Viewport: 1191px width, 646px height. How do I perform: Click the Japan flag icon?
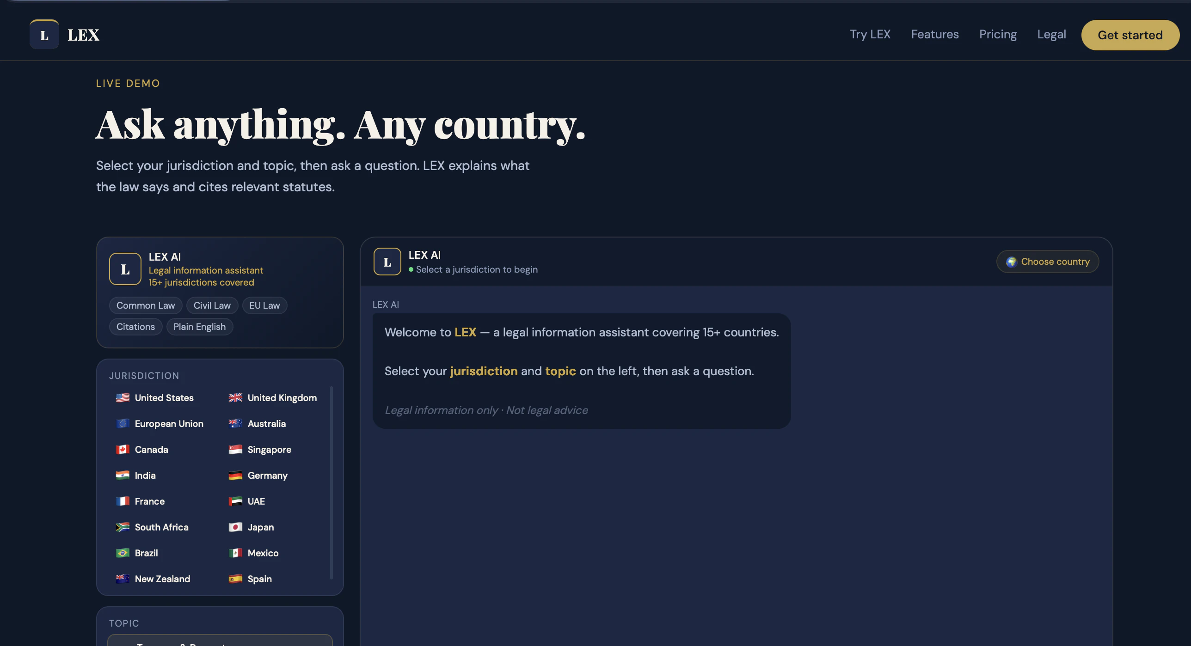coord(235,527)
